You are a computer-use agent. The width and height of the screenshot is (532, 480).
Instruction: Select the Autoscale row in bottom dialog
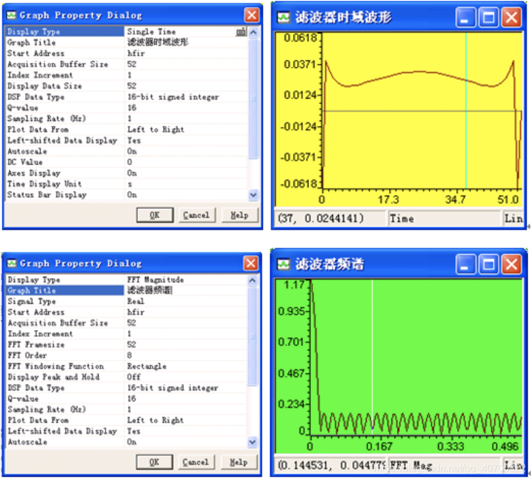pos(126,442)
